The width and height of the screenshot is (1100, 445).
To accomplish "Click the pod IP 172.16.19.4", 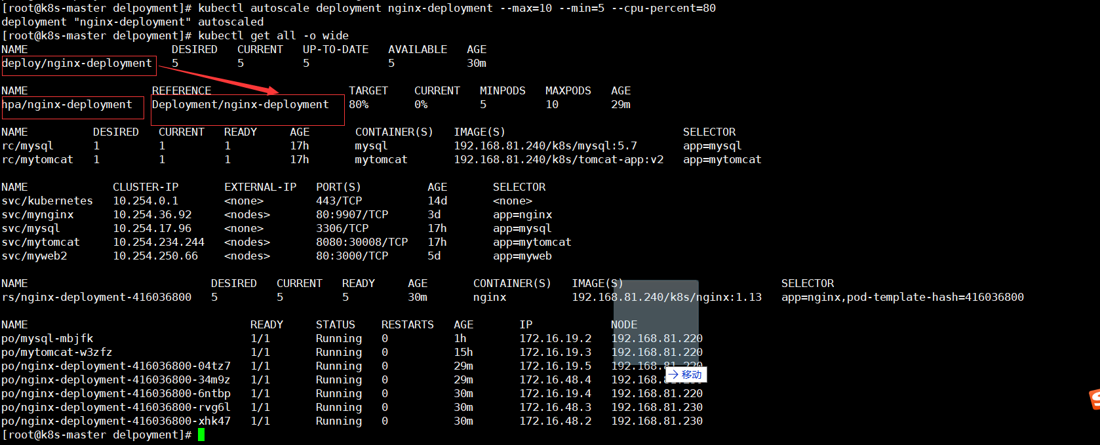I will point(555,393).
